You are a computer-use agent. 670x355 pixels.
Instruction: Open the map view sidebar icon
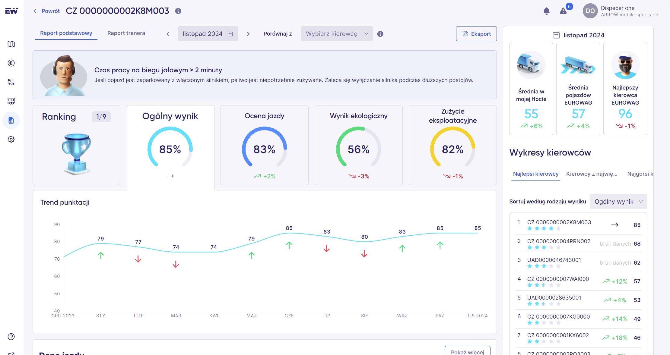11,44
